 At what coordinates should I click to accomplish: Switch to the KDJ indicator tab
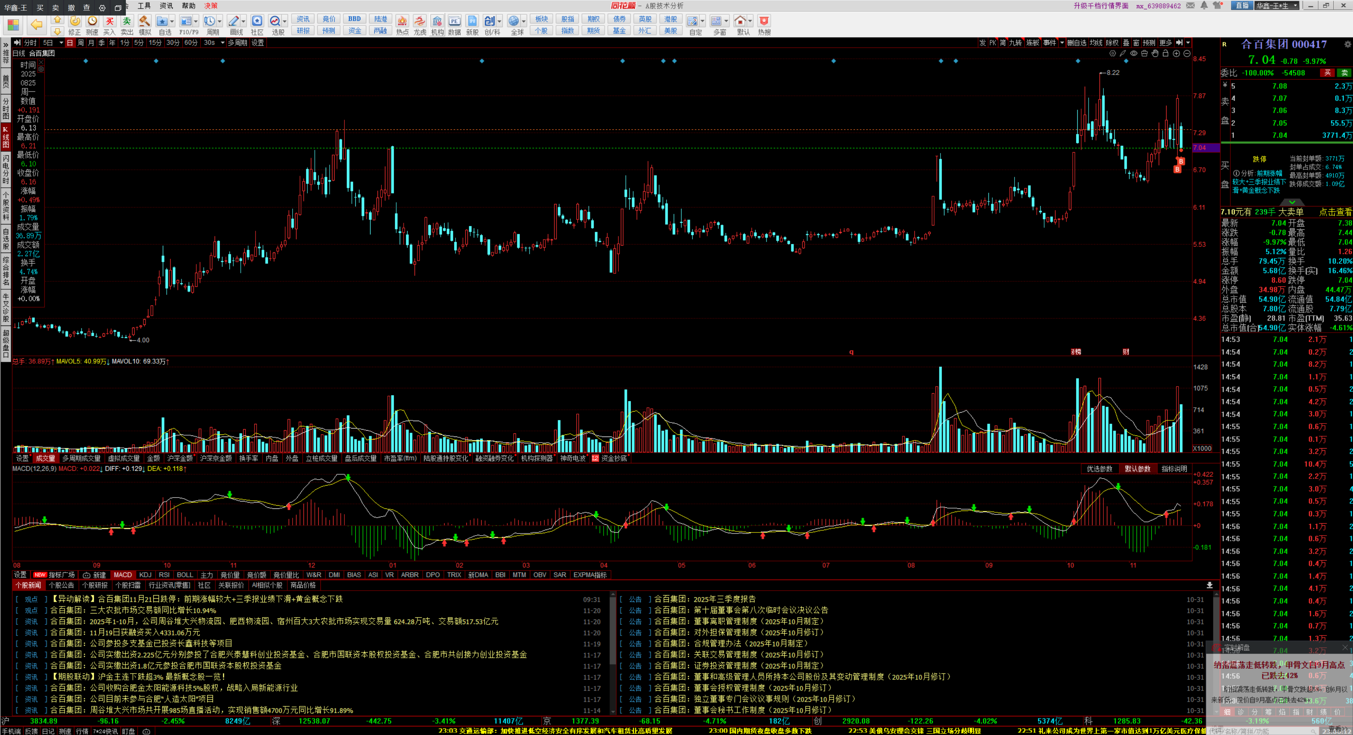tap(145, 575)
